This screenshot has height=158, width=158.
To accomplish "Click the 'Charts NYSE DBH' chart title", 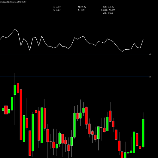I will (x=18, y=2).
